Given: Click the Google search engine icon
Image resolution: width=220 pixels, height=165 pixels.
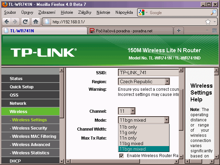Looking at the screenshot, I should tap(141, 12).
